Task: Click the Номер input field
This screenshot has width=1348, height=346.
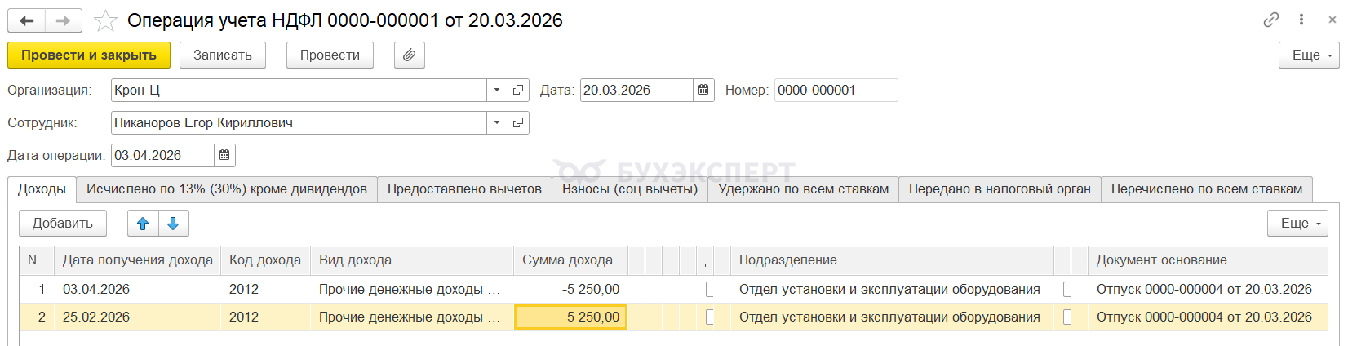Action: click(x=836, y=90)
